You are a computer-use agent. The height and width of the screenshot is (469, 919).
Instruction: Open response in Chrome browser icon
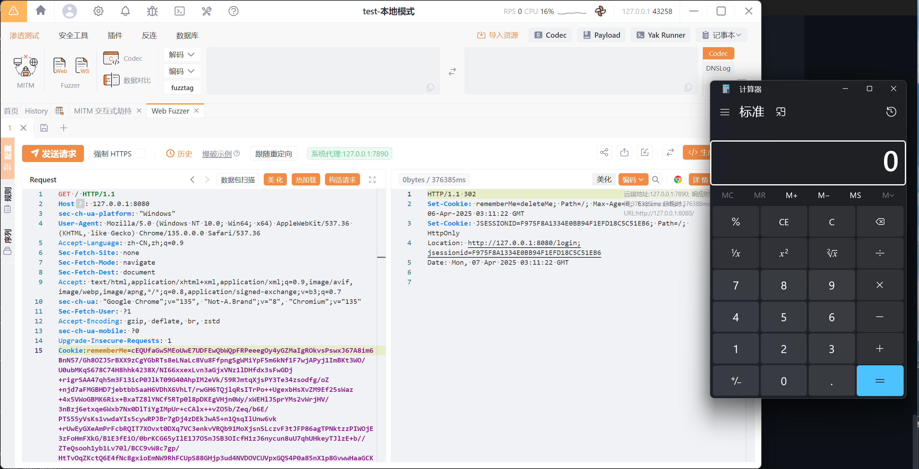click(678, 179)
